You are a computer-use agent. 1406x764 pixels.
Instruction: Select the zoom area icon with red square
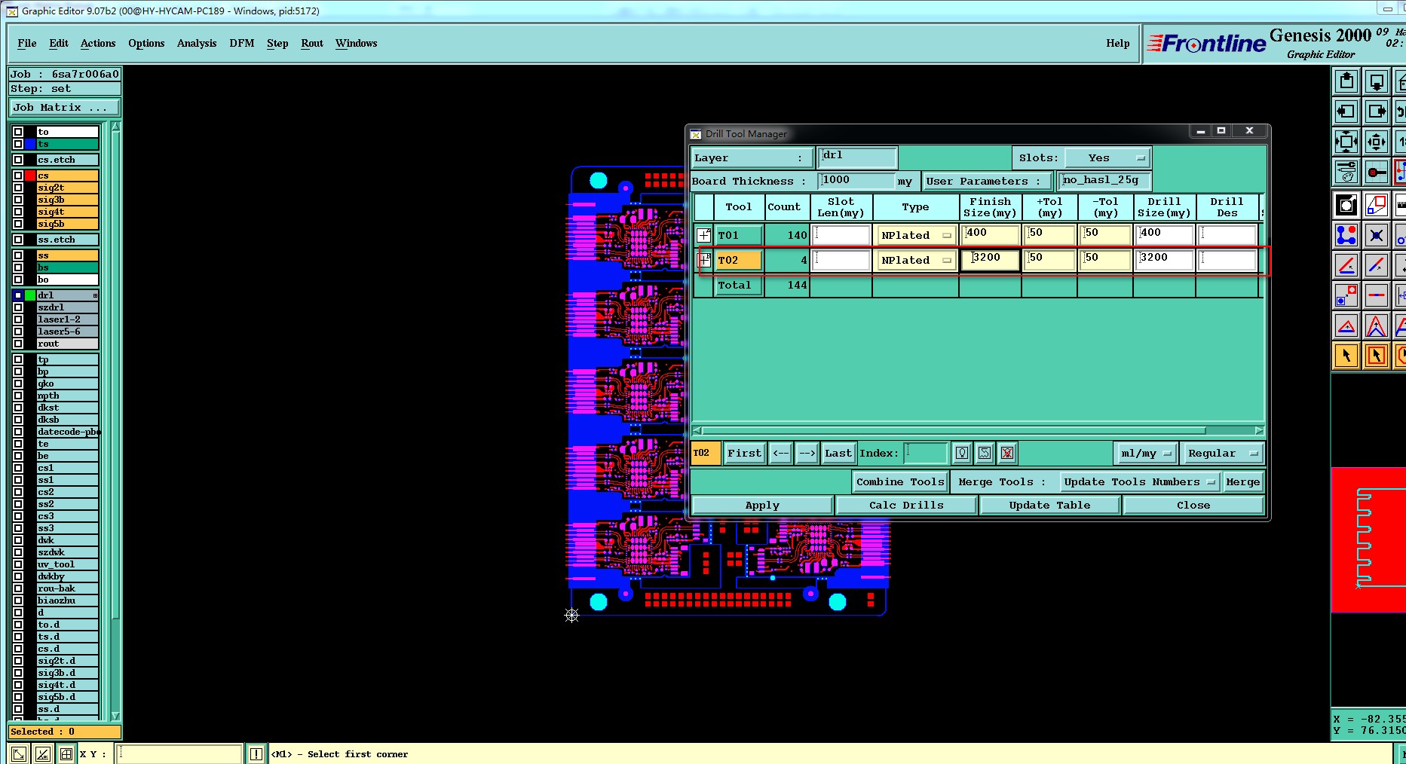1377,205
